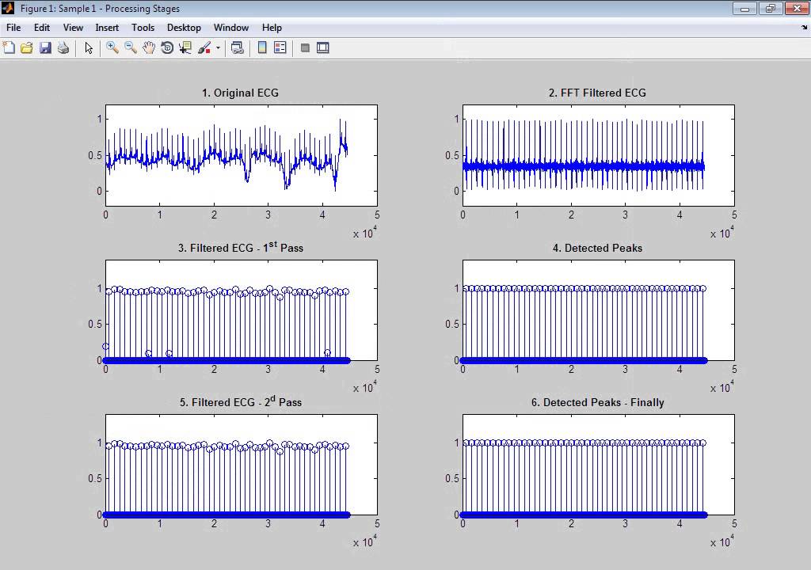Open the Tools menu
811x570 pixels.
pos(143,28)
